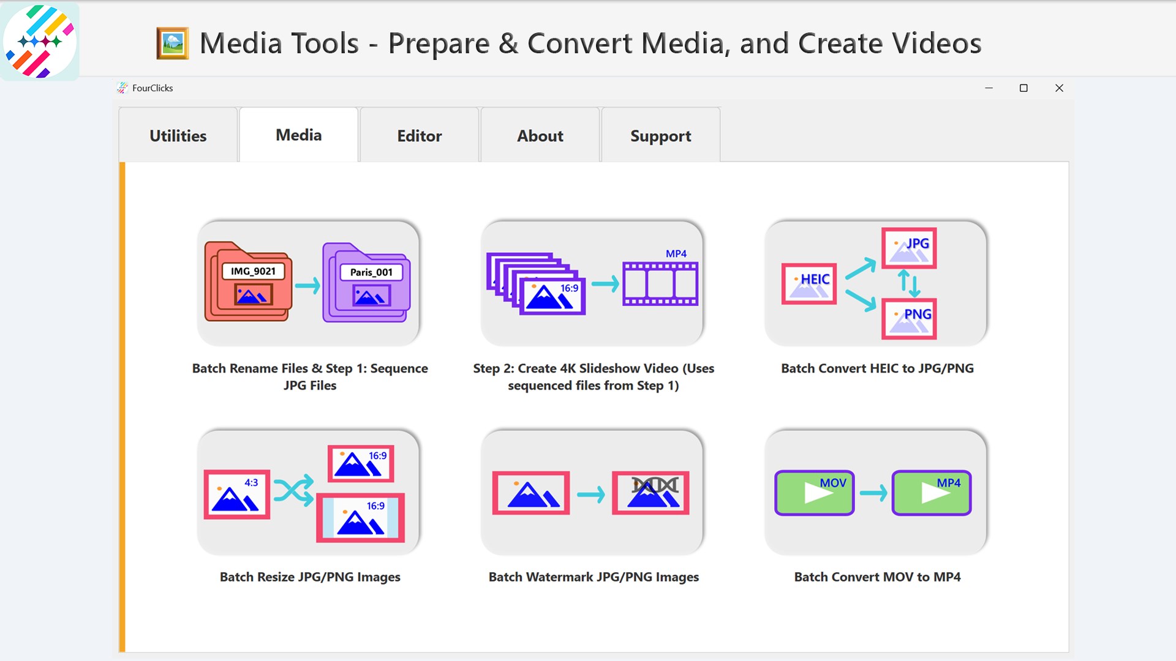1176x661 pixels.
Task: Click the 'Batch Rename Files & Step 1' caption
Action: [309, 376]
